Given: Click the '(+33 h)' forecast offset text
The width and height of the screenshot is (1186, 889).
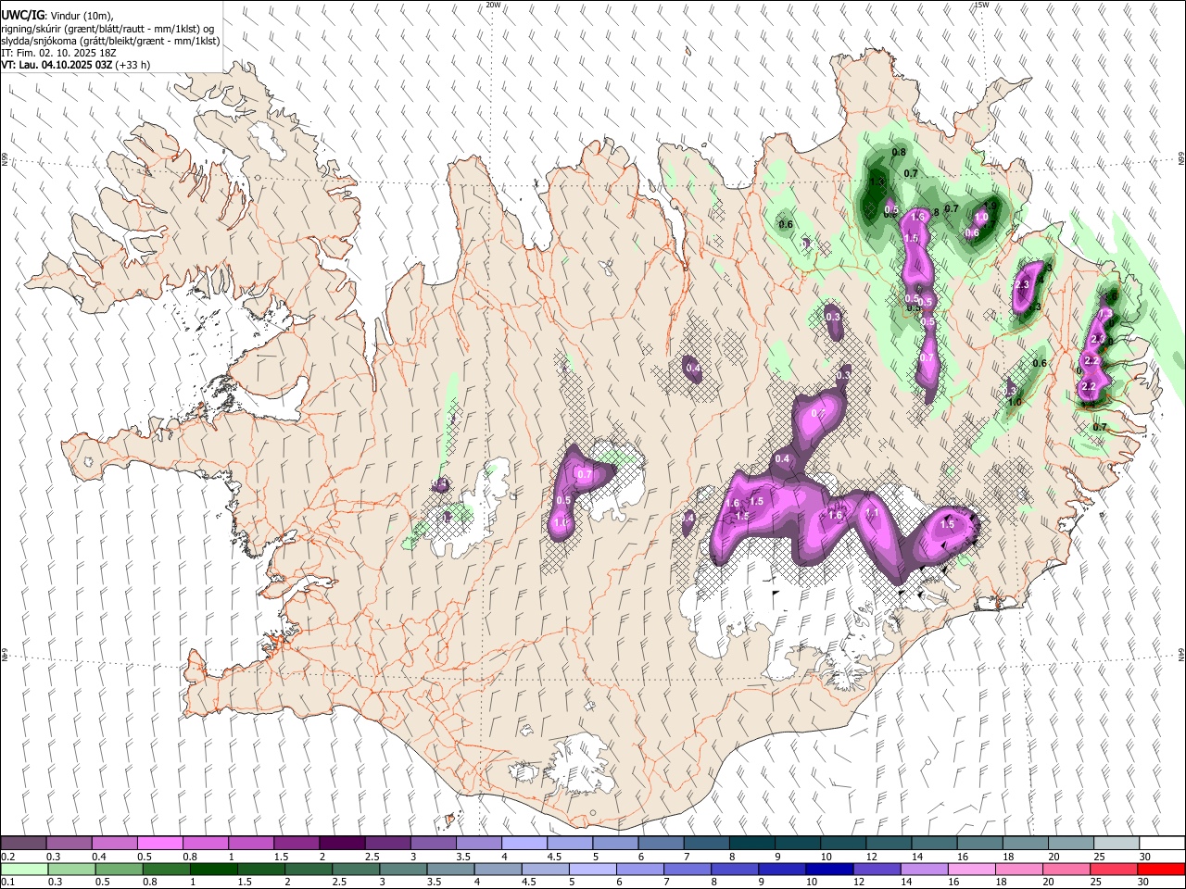Looking at the screenshot, I should (x=133, y=65).
